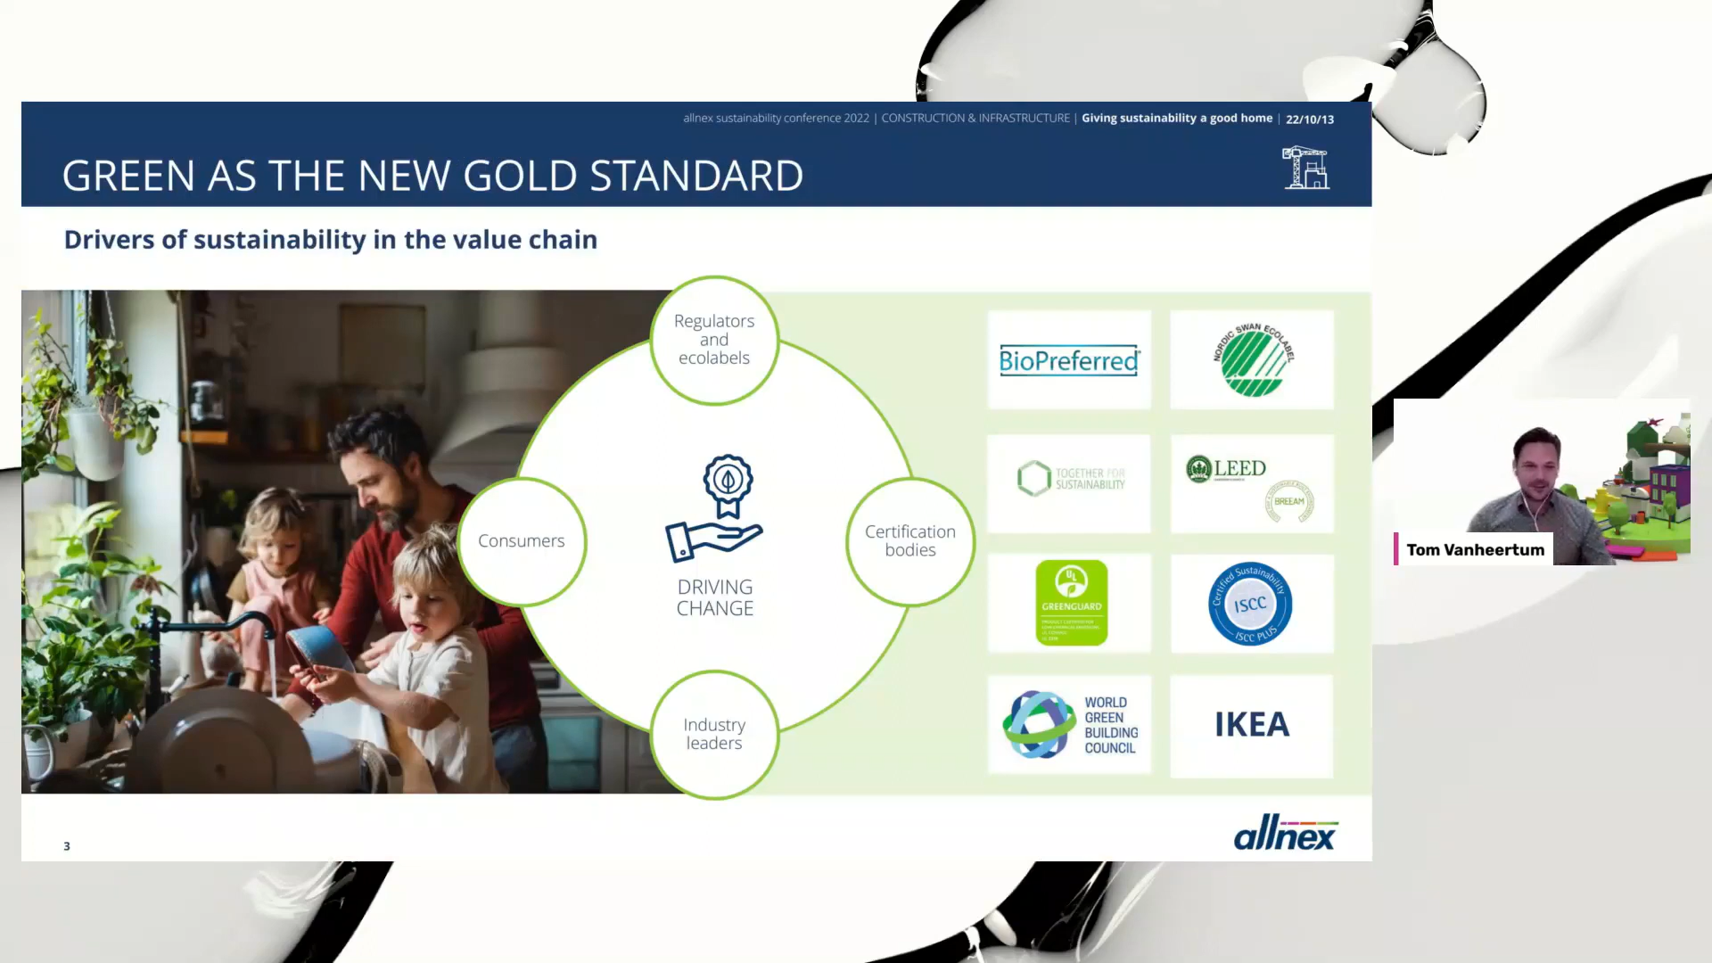This screenshot has width=1712, height=963.
Task: Click the IKEA logo tile
Action: coord(1251,725)
